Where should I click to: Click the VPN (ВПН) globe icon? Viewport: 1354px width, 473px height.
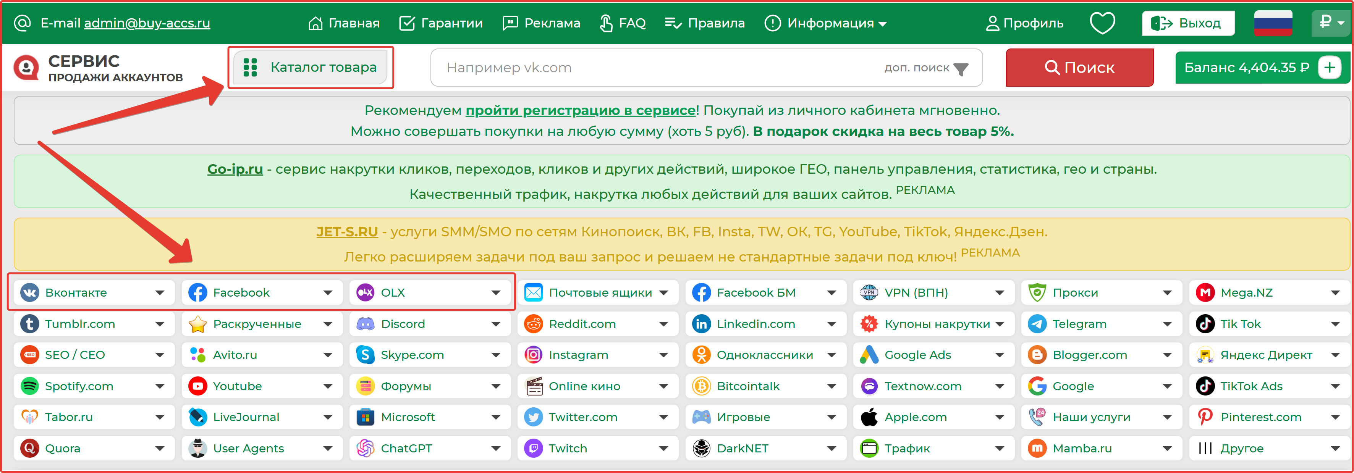[869, 293]
